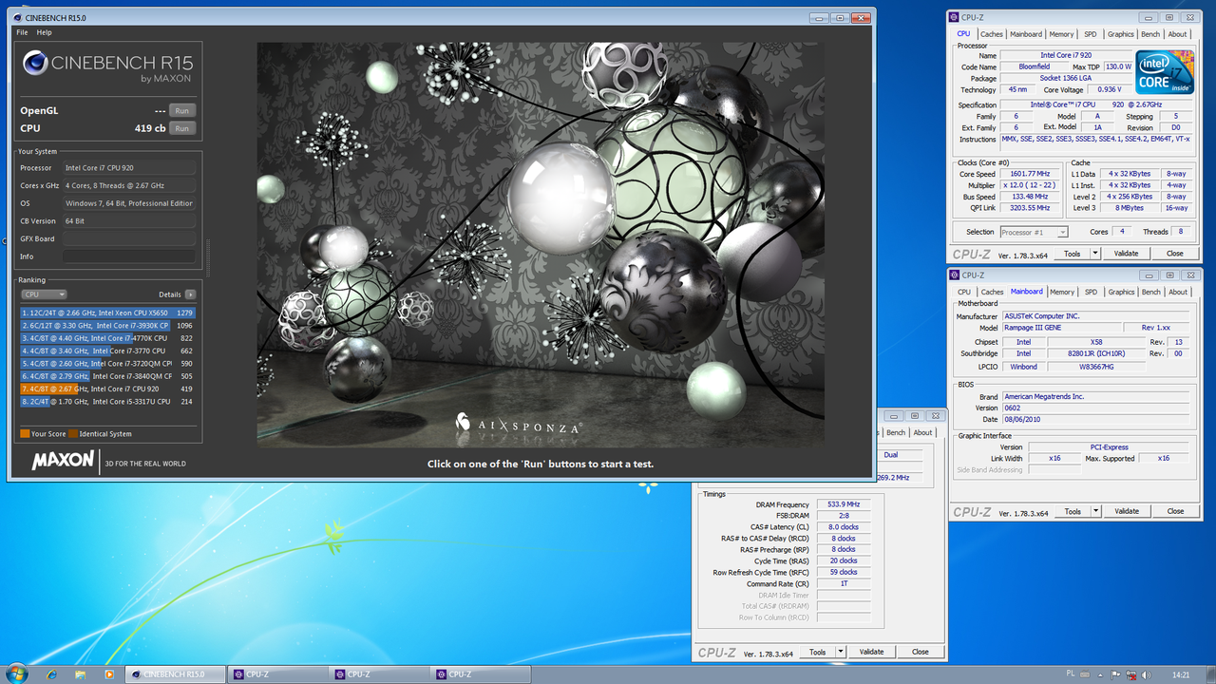Switch to Memory tab in CPU-Z CPU window
Image resolution: width=1216 pixels, height=684 pixels.
(1061, 34)
